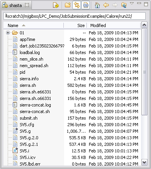Click the 2.4 KB size cell

point(80,79)
